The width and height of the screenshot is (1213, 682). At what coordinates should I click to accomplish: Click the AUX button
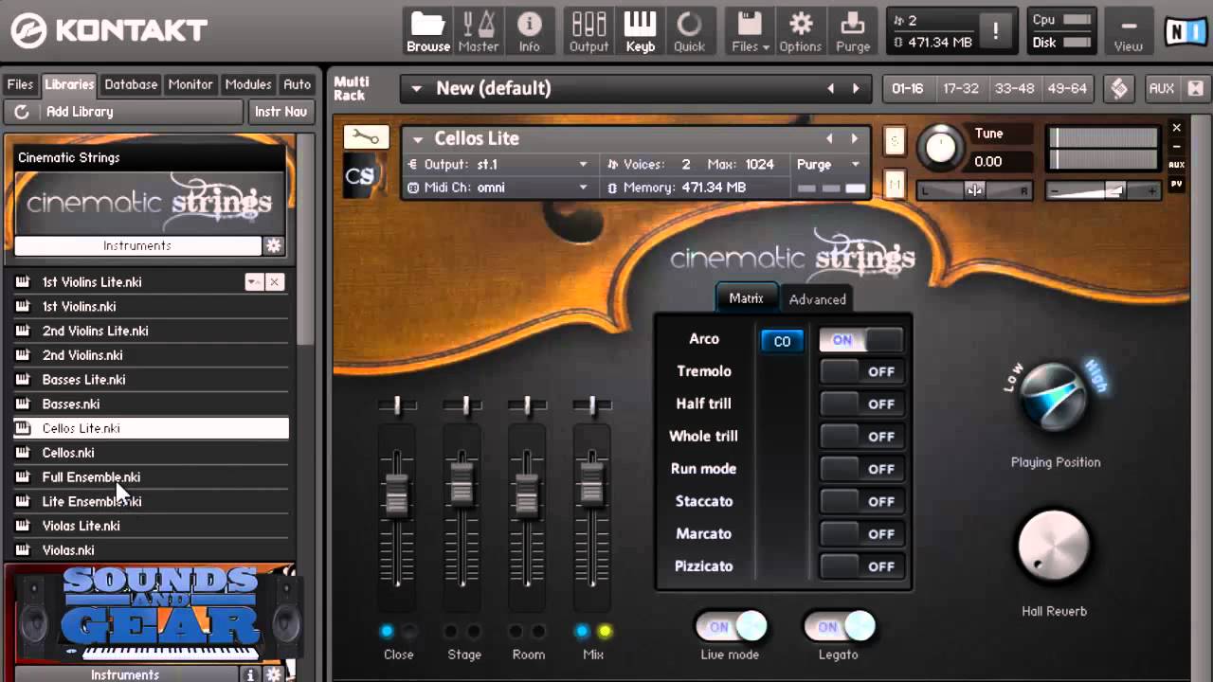click(x=1161, y=88)
